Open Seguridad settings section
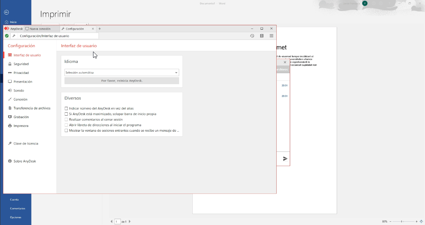This screenshot has width=425, height=225. [21, 64]
